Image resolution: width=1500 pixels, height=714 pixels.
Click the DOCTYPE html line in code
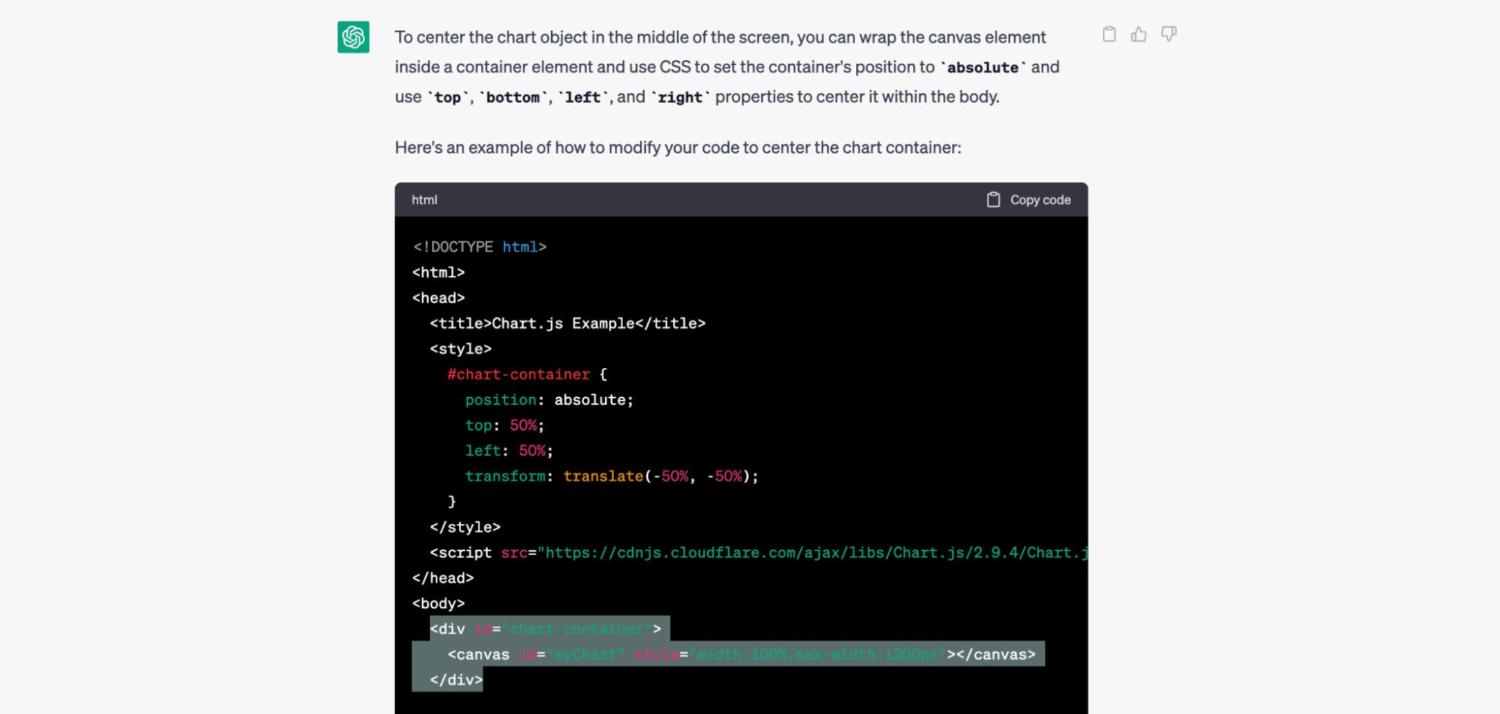click(479, 247)
